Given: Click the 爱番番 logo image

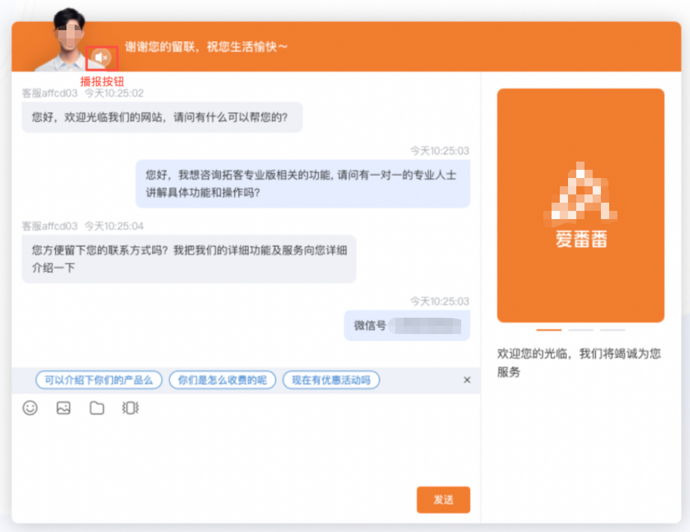Looking at the screenshot, I should point(580,199).
